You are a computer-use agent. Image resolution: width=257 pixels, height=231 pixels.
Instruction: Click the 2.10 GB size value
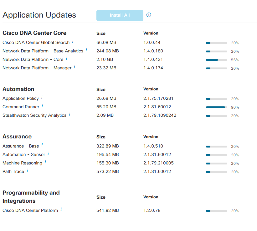pos(105,59)
